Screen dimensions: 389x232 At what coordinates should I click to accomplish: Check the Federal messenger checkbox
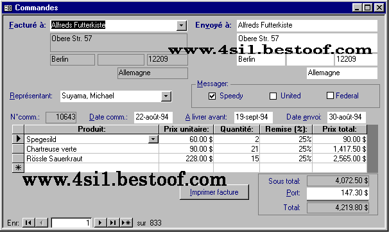tap(330, 95)
